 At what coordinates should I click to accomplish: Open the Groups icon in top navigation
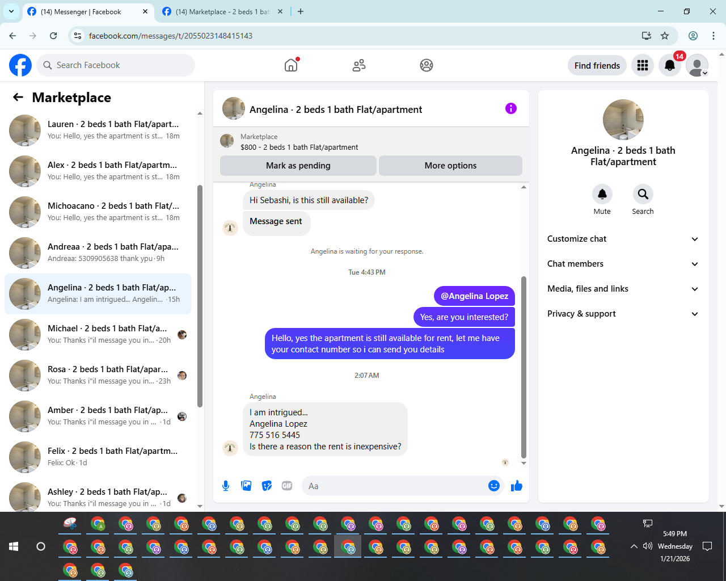[x=427, y=65]
